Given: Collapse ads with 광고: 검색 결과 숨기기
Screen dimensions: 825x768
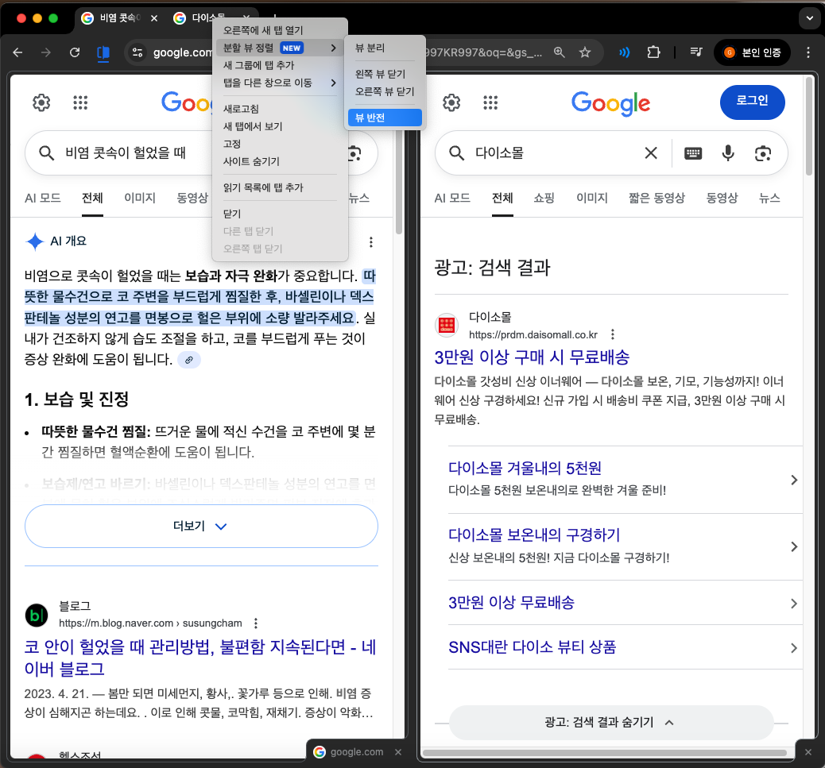Looking at the screenshot, I should [610, 722].
